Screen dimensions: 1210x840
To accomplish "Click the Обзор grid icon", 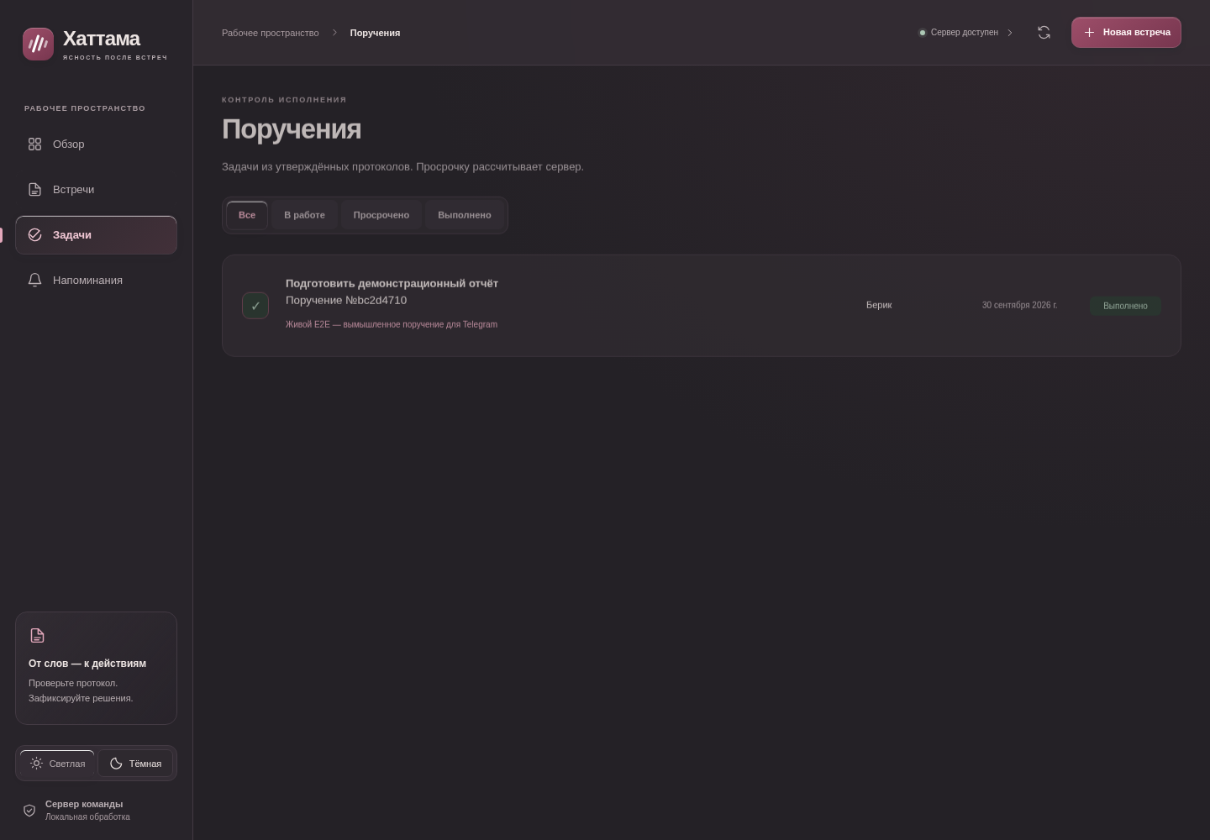I will pyautogui.click(x=34, y=144).
